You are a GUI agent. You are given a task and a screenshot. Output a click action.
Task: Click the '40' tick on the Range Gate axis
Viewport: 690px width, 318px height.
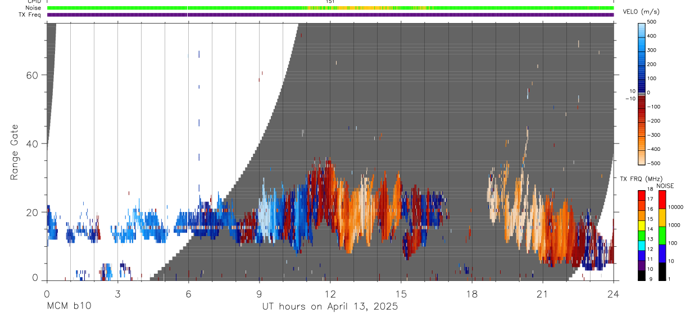point(32,144)
